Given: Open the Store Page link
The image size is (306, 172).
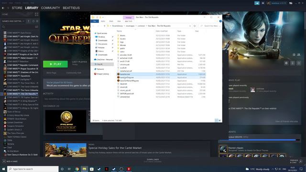Looking at the screenshot, I should pyautogui.click(x=51, y=73).
